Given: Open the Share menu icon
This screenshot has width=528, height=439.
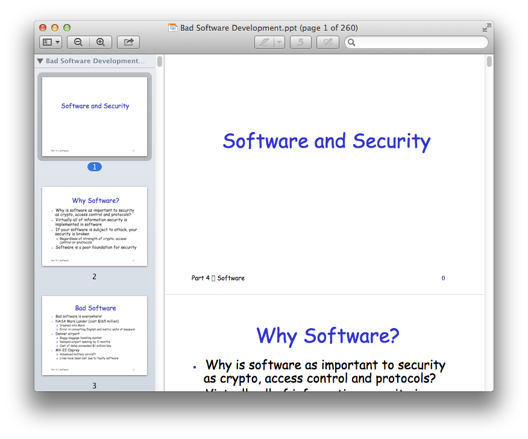Looking at the screenshot, I should (x=128, y=42).
